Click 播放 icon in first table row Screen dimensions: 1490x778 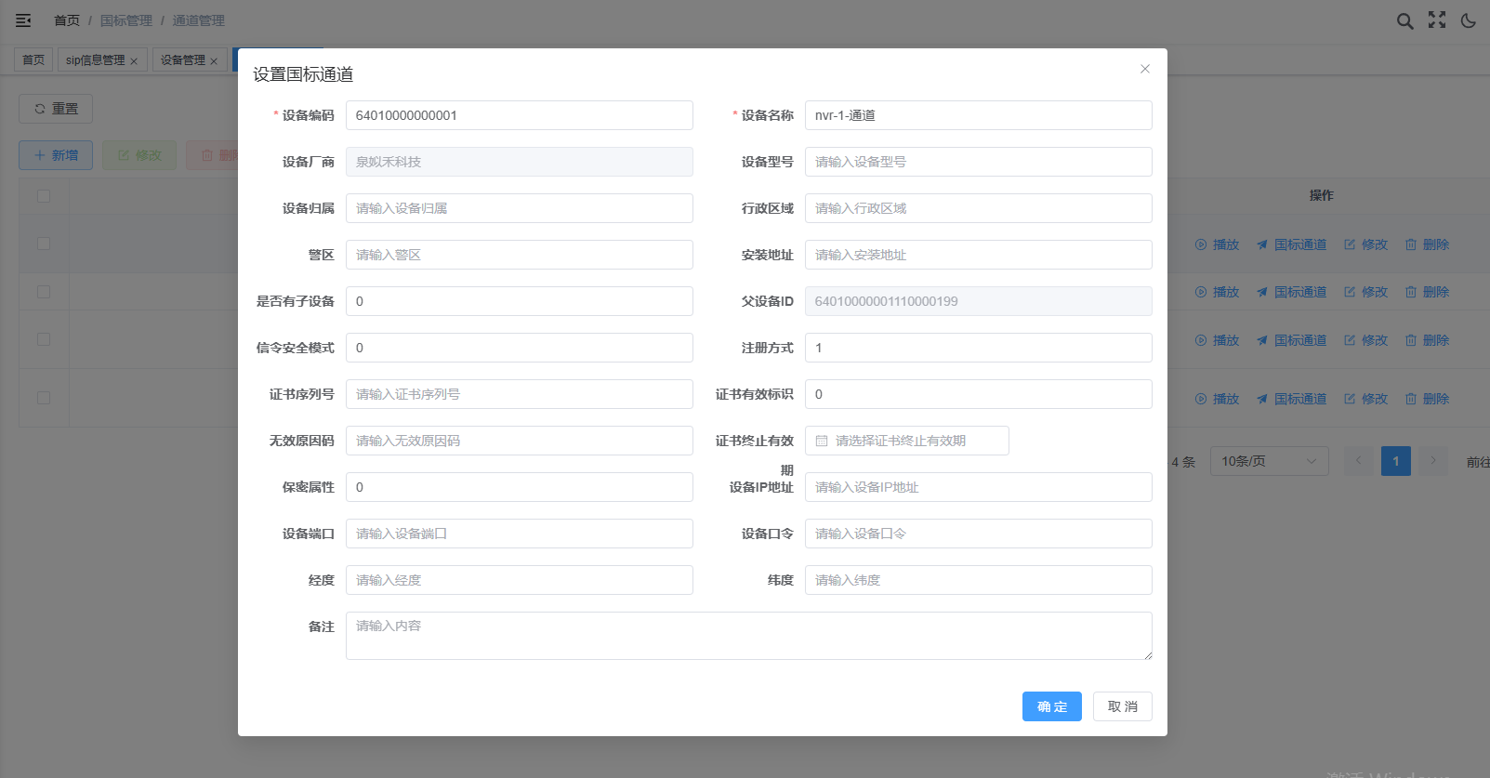coord(1201,244)
